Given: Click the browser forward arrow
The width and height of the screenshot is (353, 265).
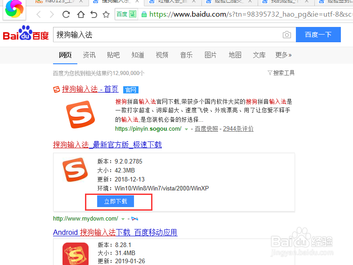Looking at the screenshot, I should (52, 14).
